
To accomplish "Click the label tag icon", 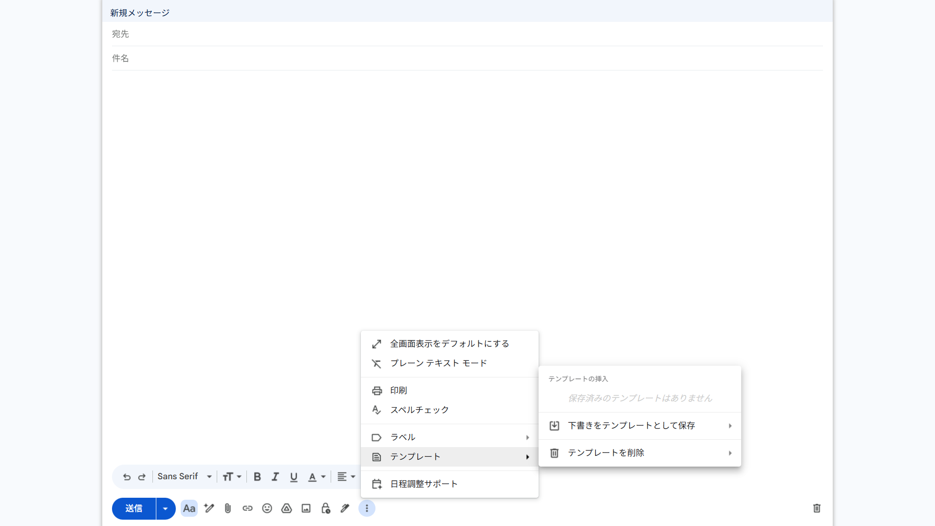I will (376, 437).
